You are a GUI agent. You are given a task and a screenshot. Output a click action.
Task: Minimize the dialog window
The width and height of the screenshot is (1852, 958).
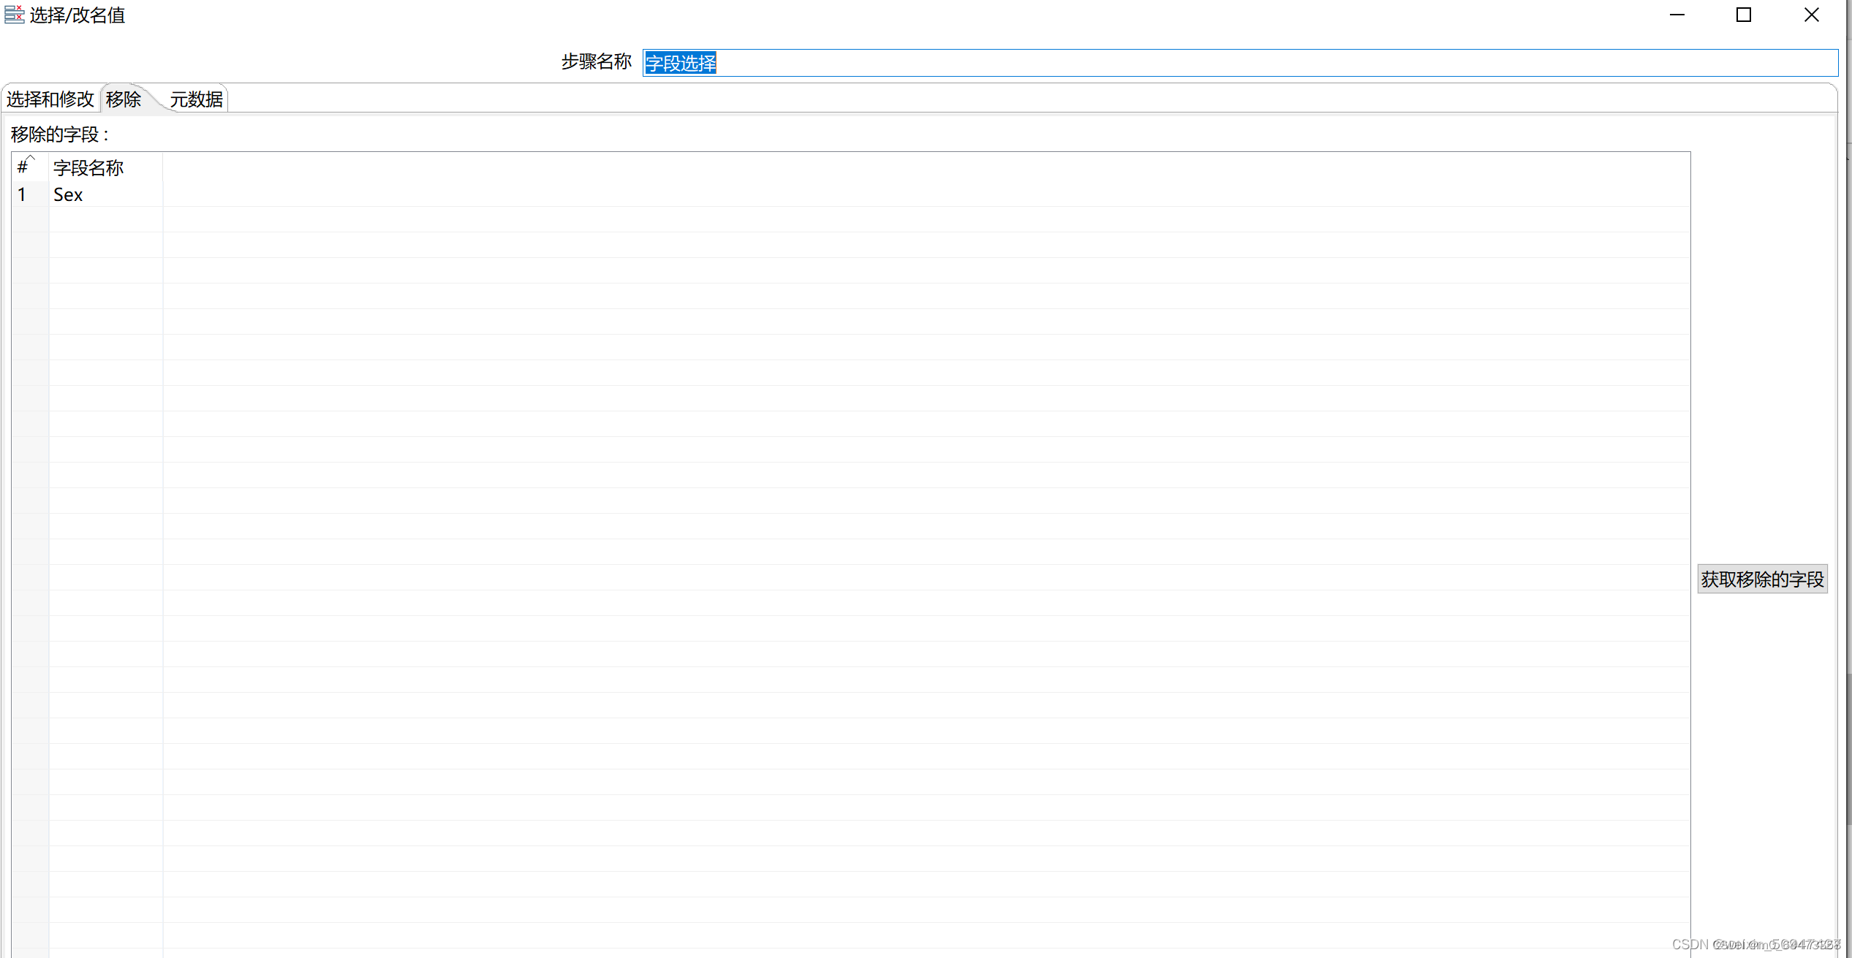[x=1677, y=15]
